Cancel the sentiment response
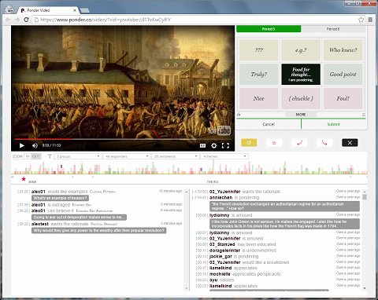The width and height of the screenshot is (378, 300). (x=269, y=124)
